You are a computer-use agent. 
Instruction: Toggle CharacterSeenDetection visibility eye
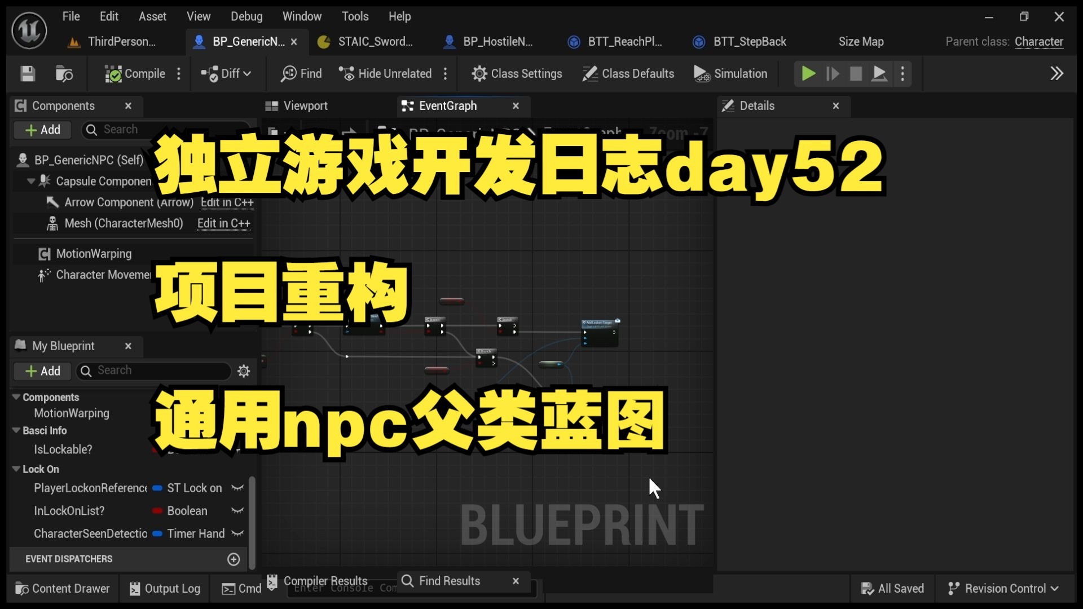(x=237, y=533)
